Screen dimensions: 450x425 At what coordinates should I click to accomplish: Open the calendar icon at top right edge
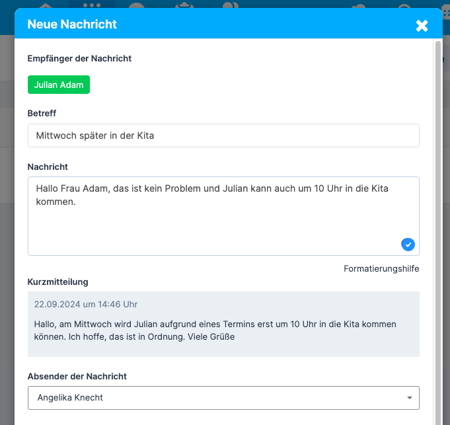tap(447, 11)
